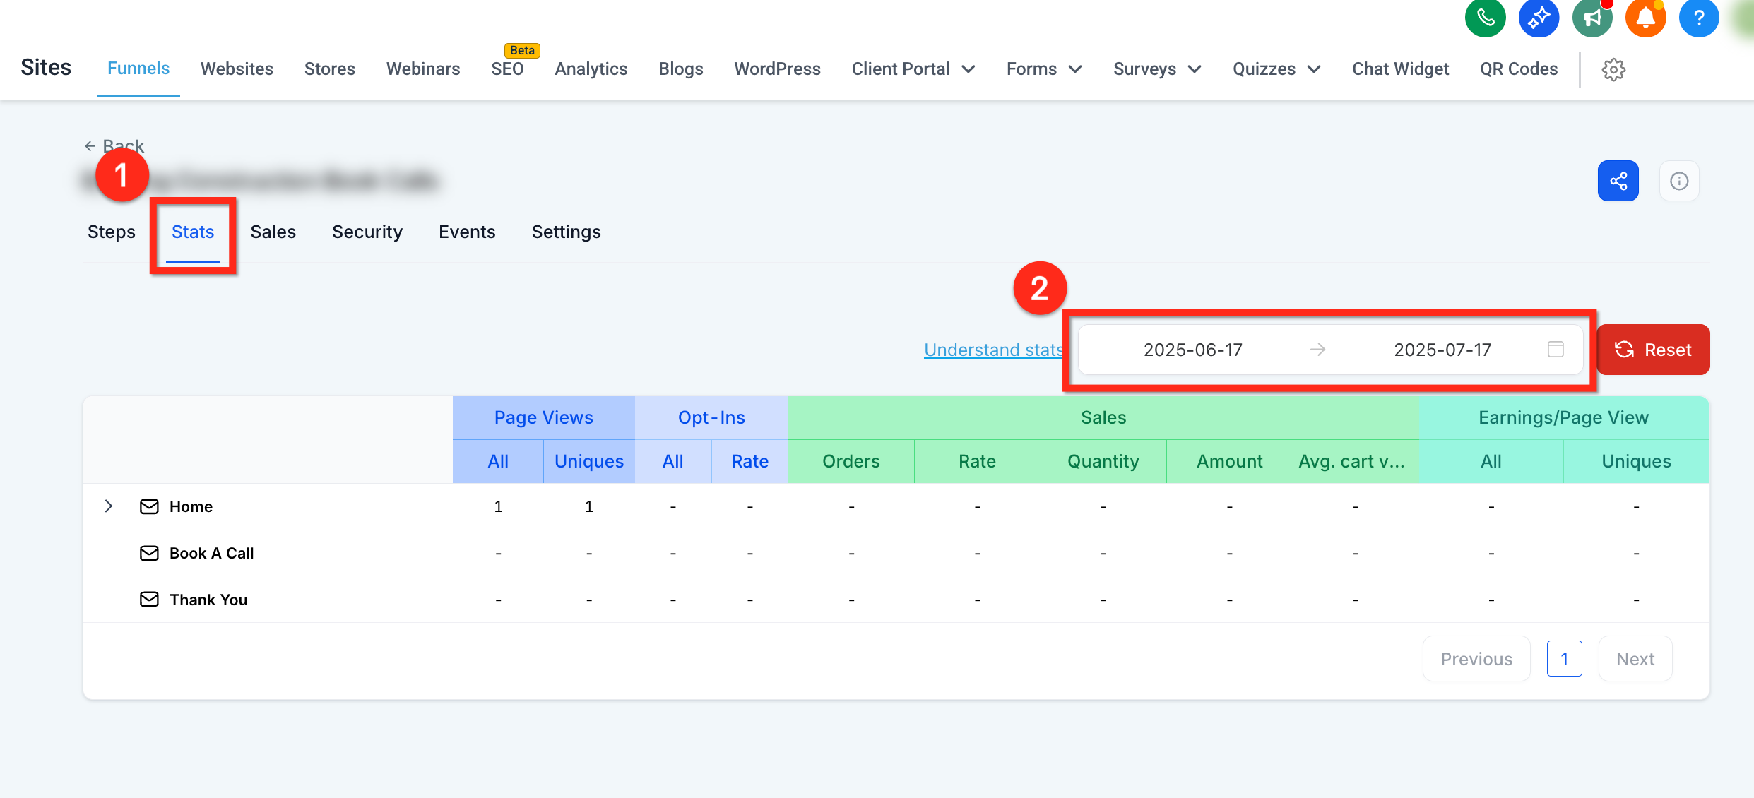Open the funnel Sales tab
Image resolution: width=1754 pixels, height=798 pixels.
click(x=273, y=232)
